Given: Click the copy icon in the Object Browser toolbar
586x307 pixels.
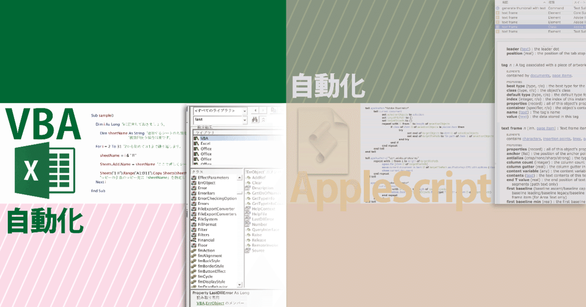Looking at the screenshot, I should [274, 111].
